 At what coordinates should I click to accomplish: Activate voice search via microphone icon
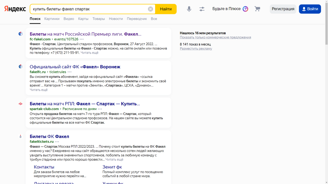[x=189, y=9]
